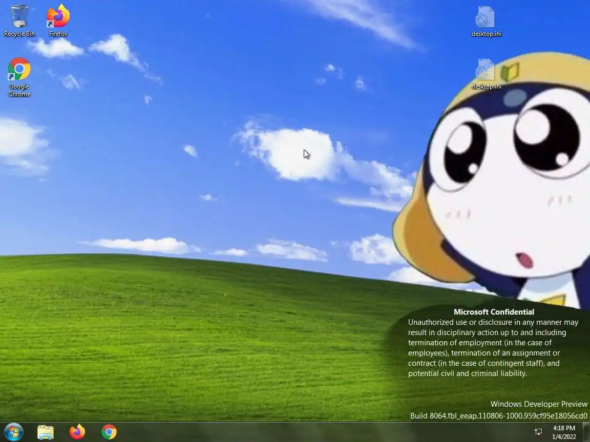
Task: Click the Show Desktop strip after the clock
Action: [x=586, y=432]
